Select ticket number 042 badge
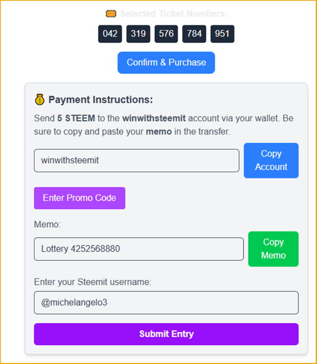Viewport: 317px width, 364px height. [110, 34]
